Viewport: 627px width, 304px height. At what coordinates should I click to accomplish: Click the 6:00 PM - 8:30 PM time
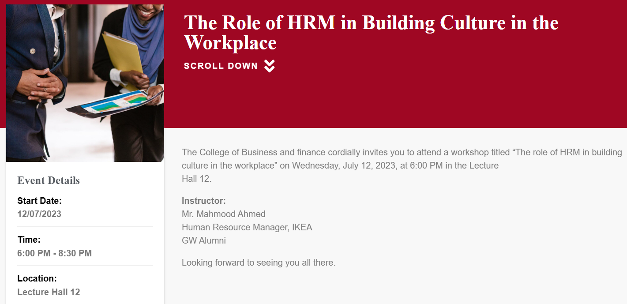pos(54,253)
